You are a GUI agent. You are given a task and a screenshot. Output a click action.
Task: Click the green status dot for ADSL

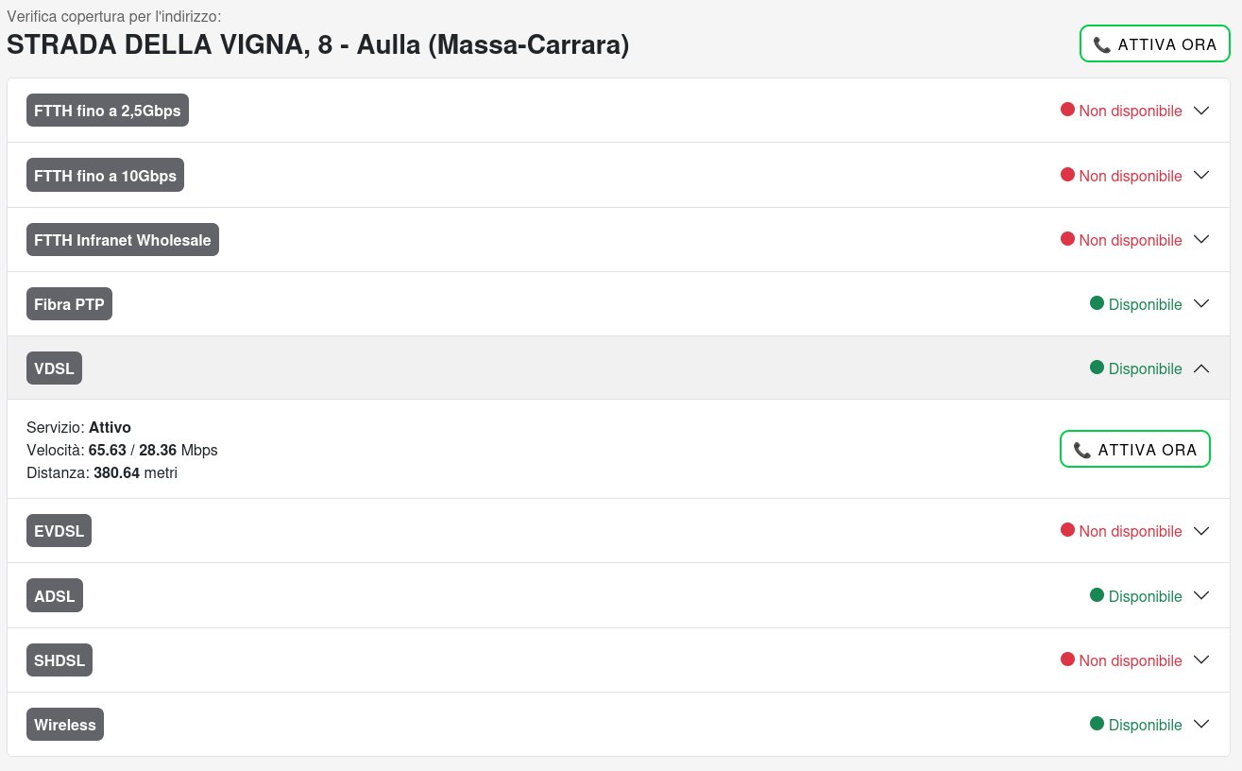pyautogui.click(x=1097, y=595)
